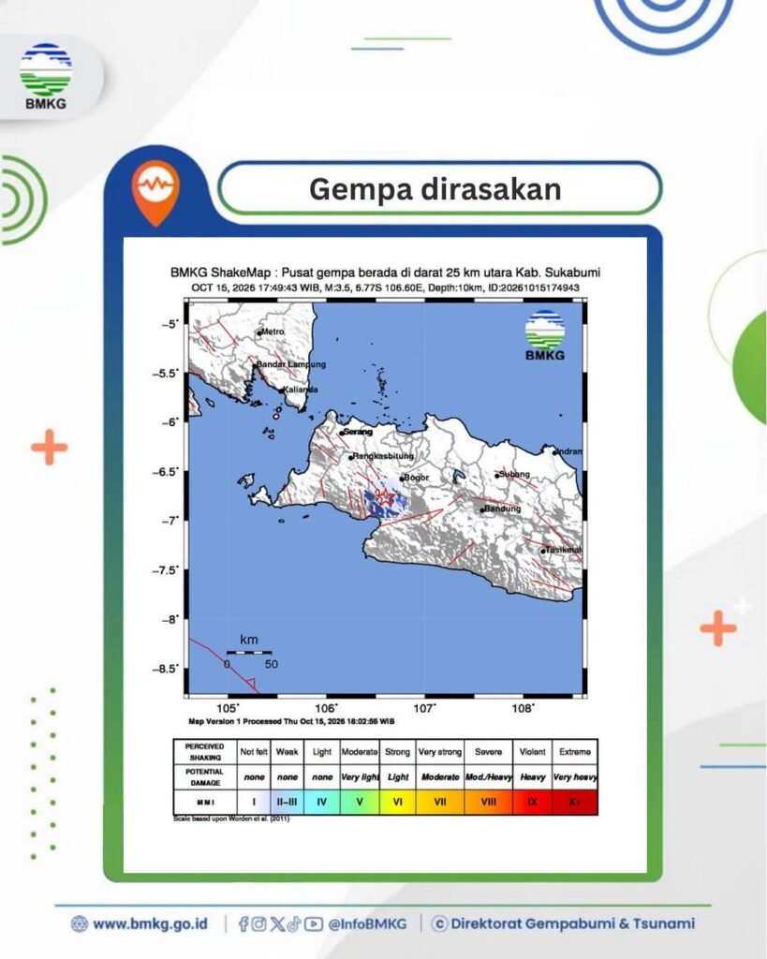The width and height of the screenshot is (767, 959).
Task: Select the orange MMI VII swatch
Action: coord(440,802)
